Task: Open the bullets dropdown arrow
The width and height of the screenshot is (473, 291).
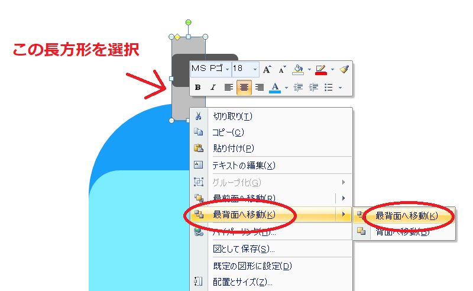Action: pos(341,88)
